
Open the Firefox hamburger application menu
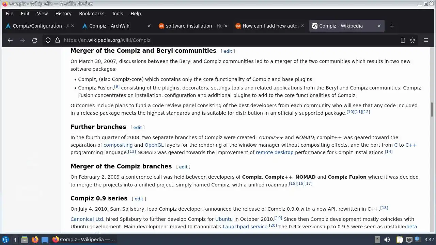426,40
